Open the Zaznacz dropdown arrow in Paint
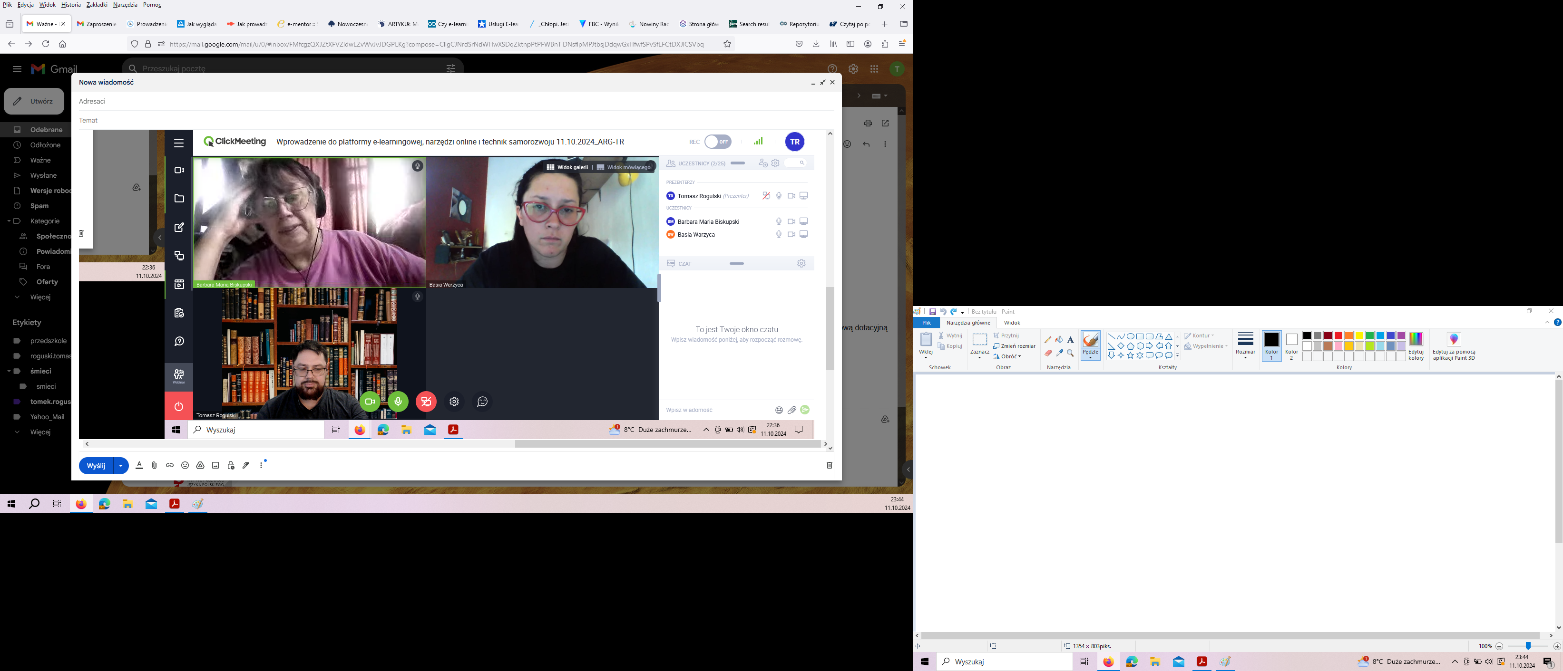The width and height of the screenshot is (1563, 671). [979, 358]
